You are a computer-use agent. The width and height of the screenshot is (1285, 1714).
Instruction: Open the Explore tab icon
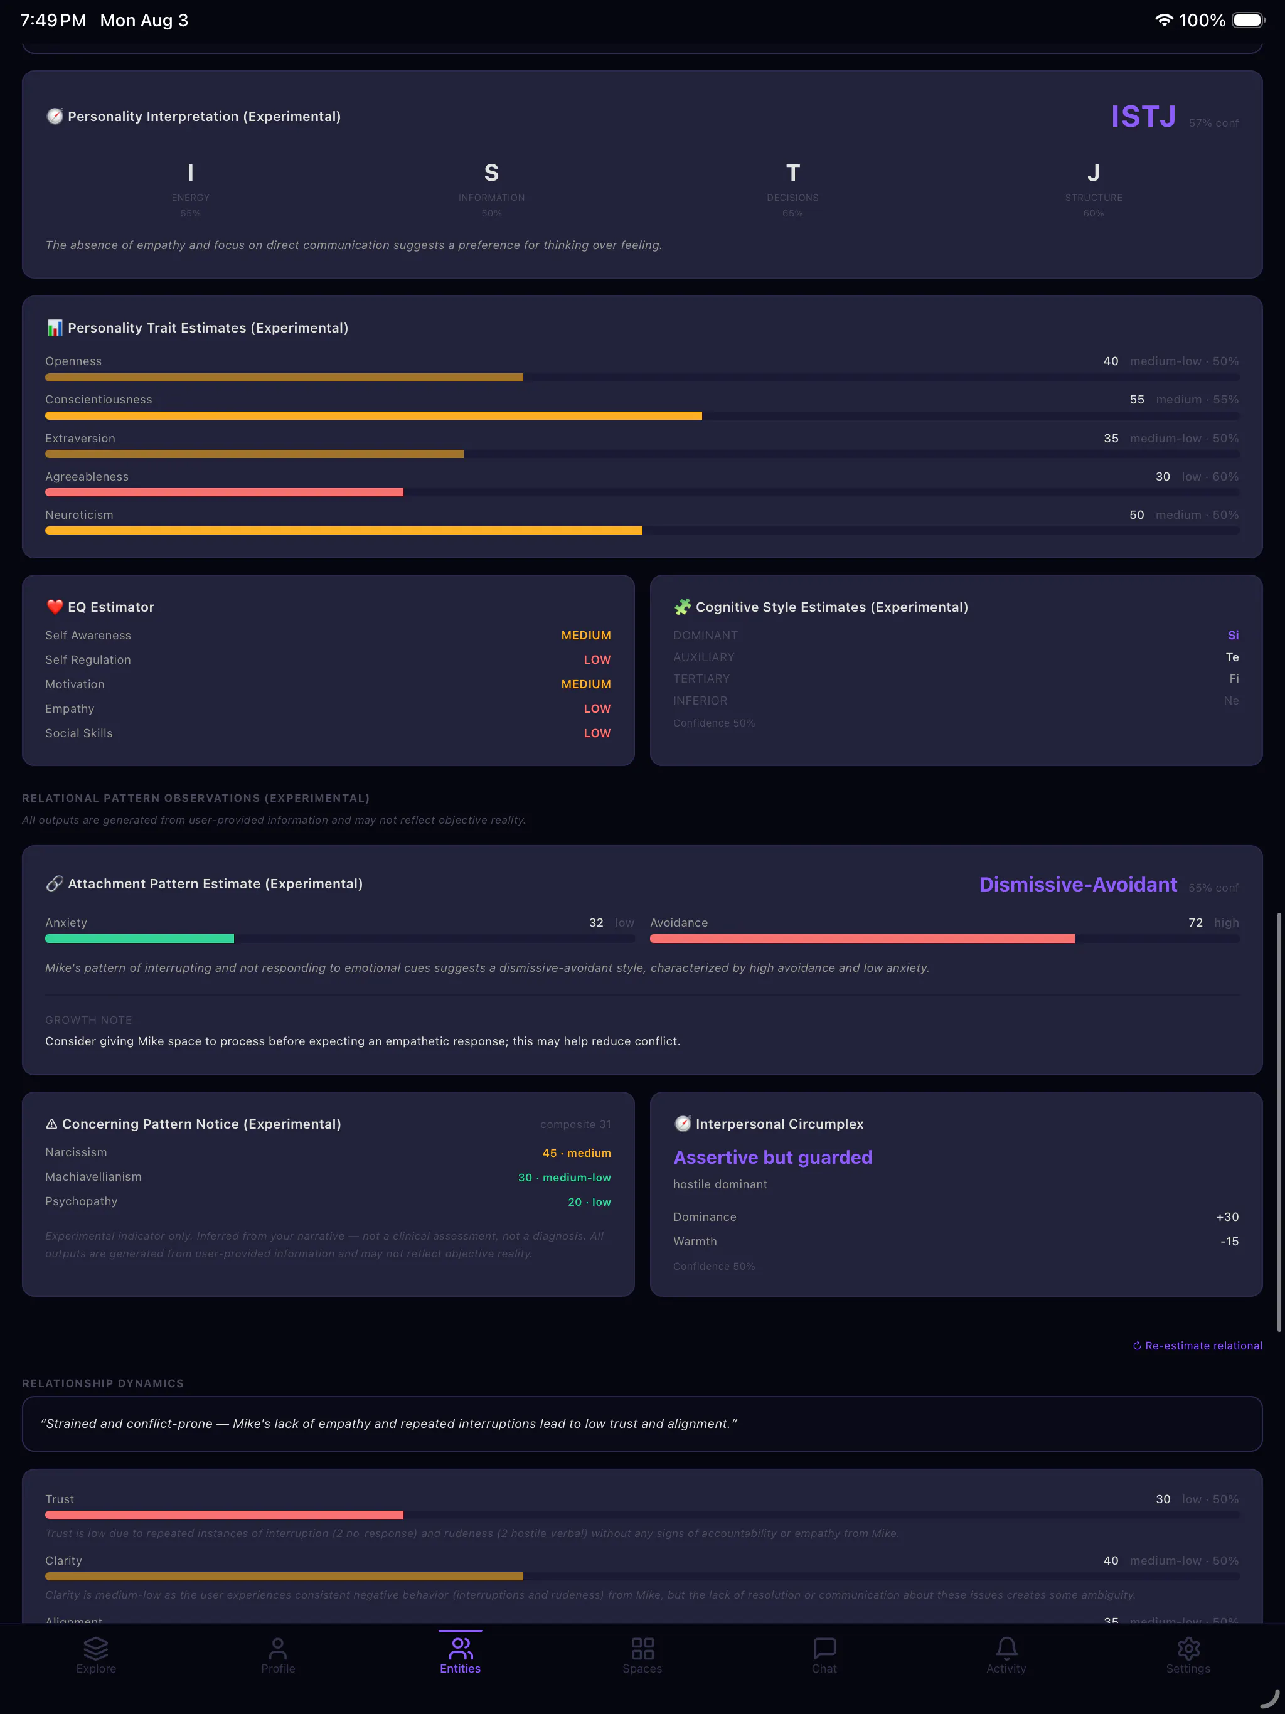click(x=96, y=1647)
